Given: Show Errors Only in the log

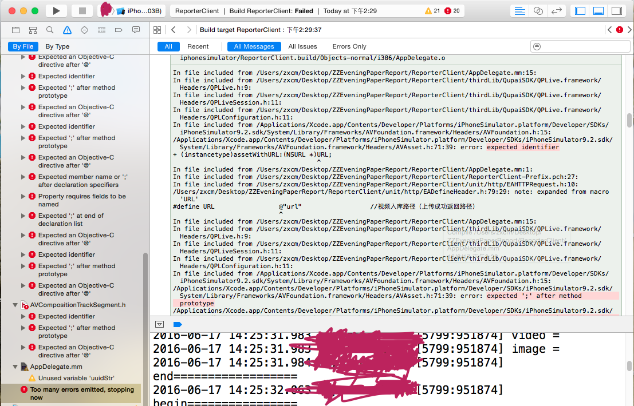Looking at the screenshot, I should tap(349, 46).
